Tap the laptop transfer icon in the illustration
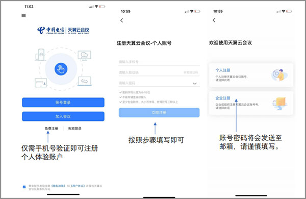306x199 pixels. pos(85,81)
